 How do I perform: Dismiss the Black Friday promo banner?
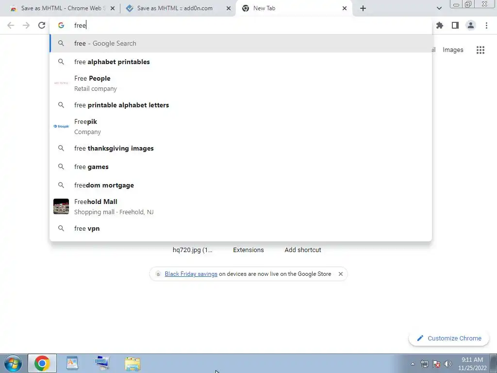point(341,274)
